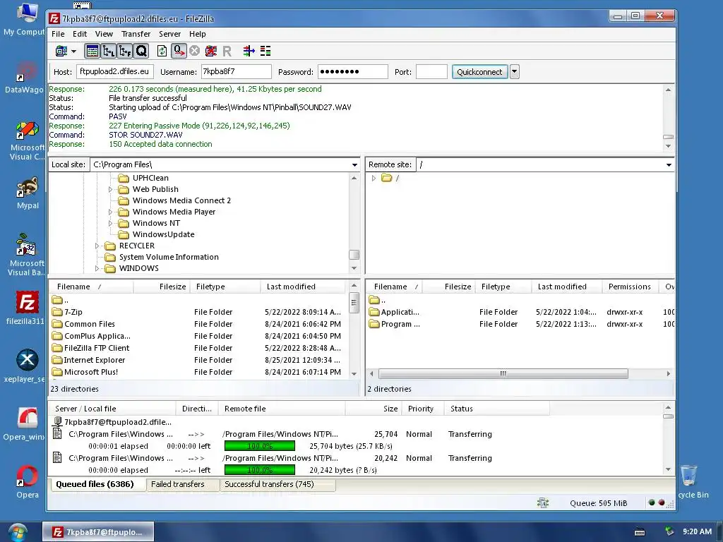
Task: Expand the remote root folder
Action: click(x=374, y=178)
